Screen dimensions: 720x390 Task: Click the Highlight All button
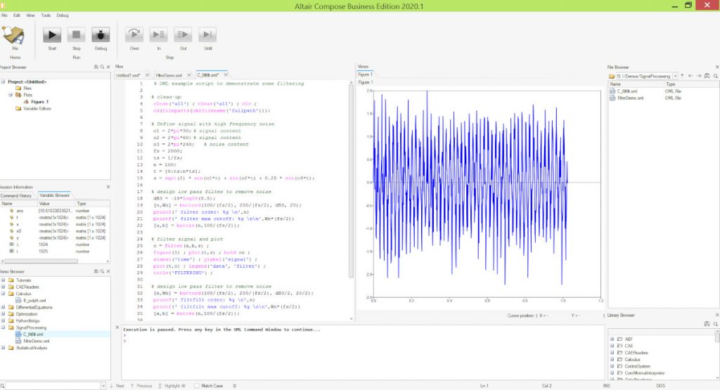click(173, 386)
